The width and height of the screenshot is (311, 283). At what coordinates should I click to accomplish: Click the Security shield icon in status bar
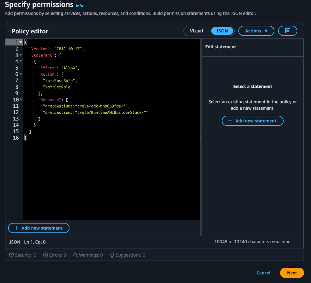coord(11,255)
